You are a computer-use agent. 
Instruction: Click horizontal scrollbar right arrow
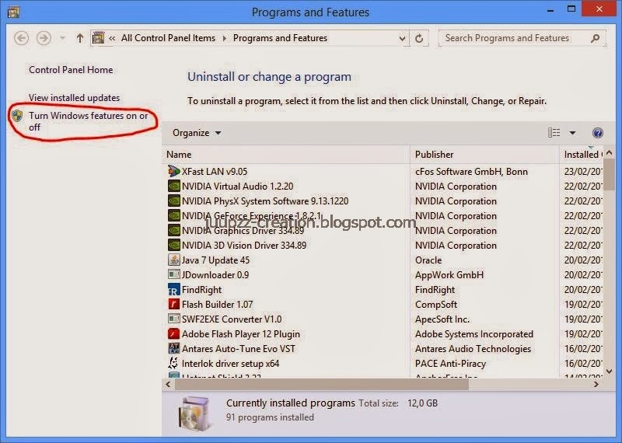pos(596,384)
